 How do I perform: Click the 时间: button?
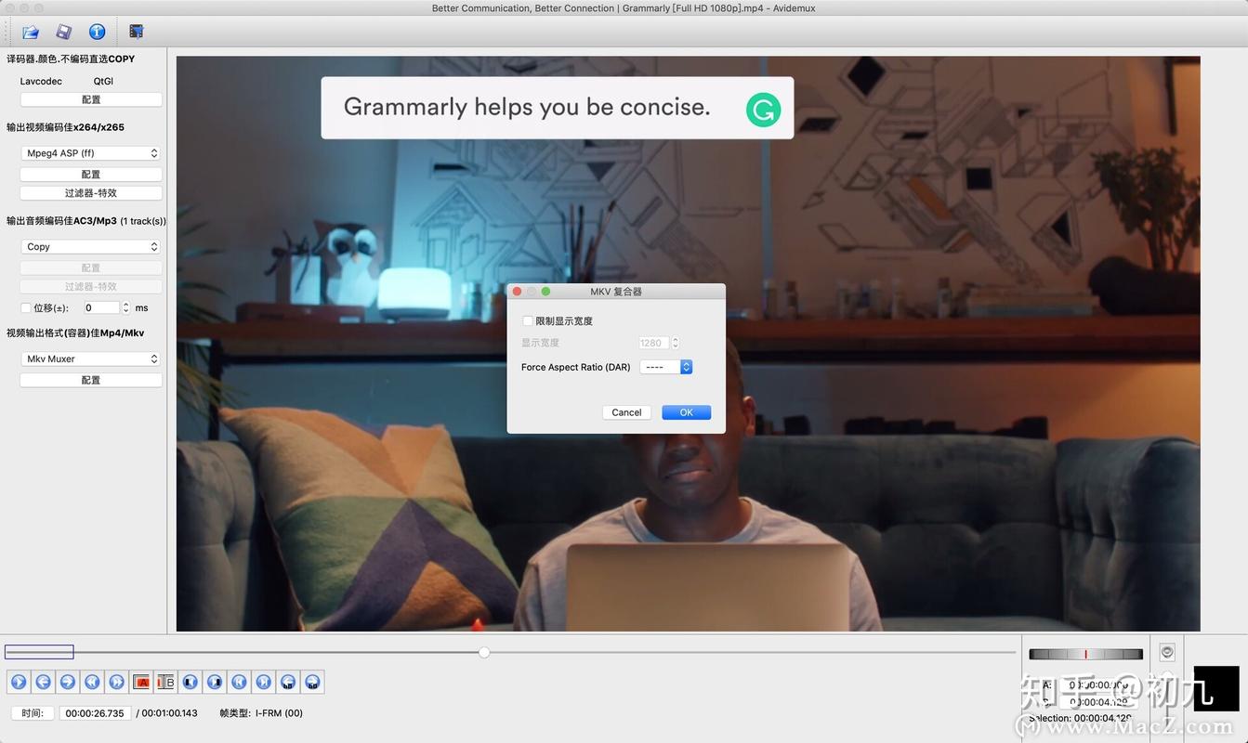(33, 713)
